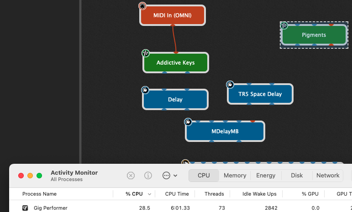Click the Activity Monitor window title
The image size is (352, 212).
pos(74,172)
